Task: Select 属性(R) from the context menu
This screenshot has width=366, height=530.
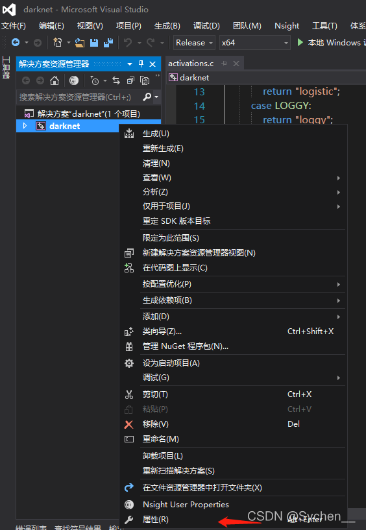Action: tap(234, 520)
